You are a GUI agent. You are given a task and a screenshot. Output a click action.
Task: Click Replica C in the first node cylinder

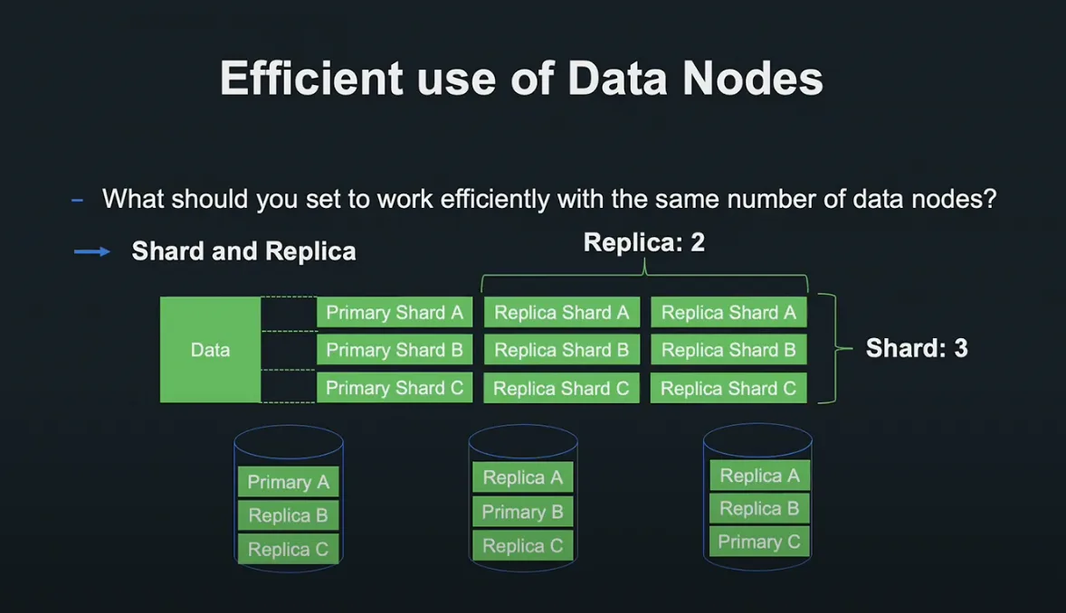pyautogui.click(x=289, y=549)
